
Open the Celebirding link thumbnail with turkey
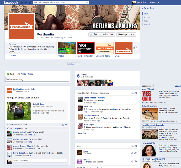click(x=19, y=111)
